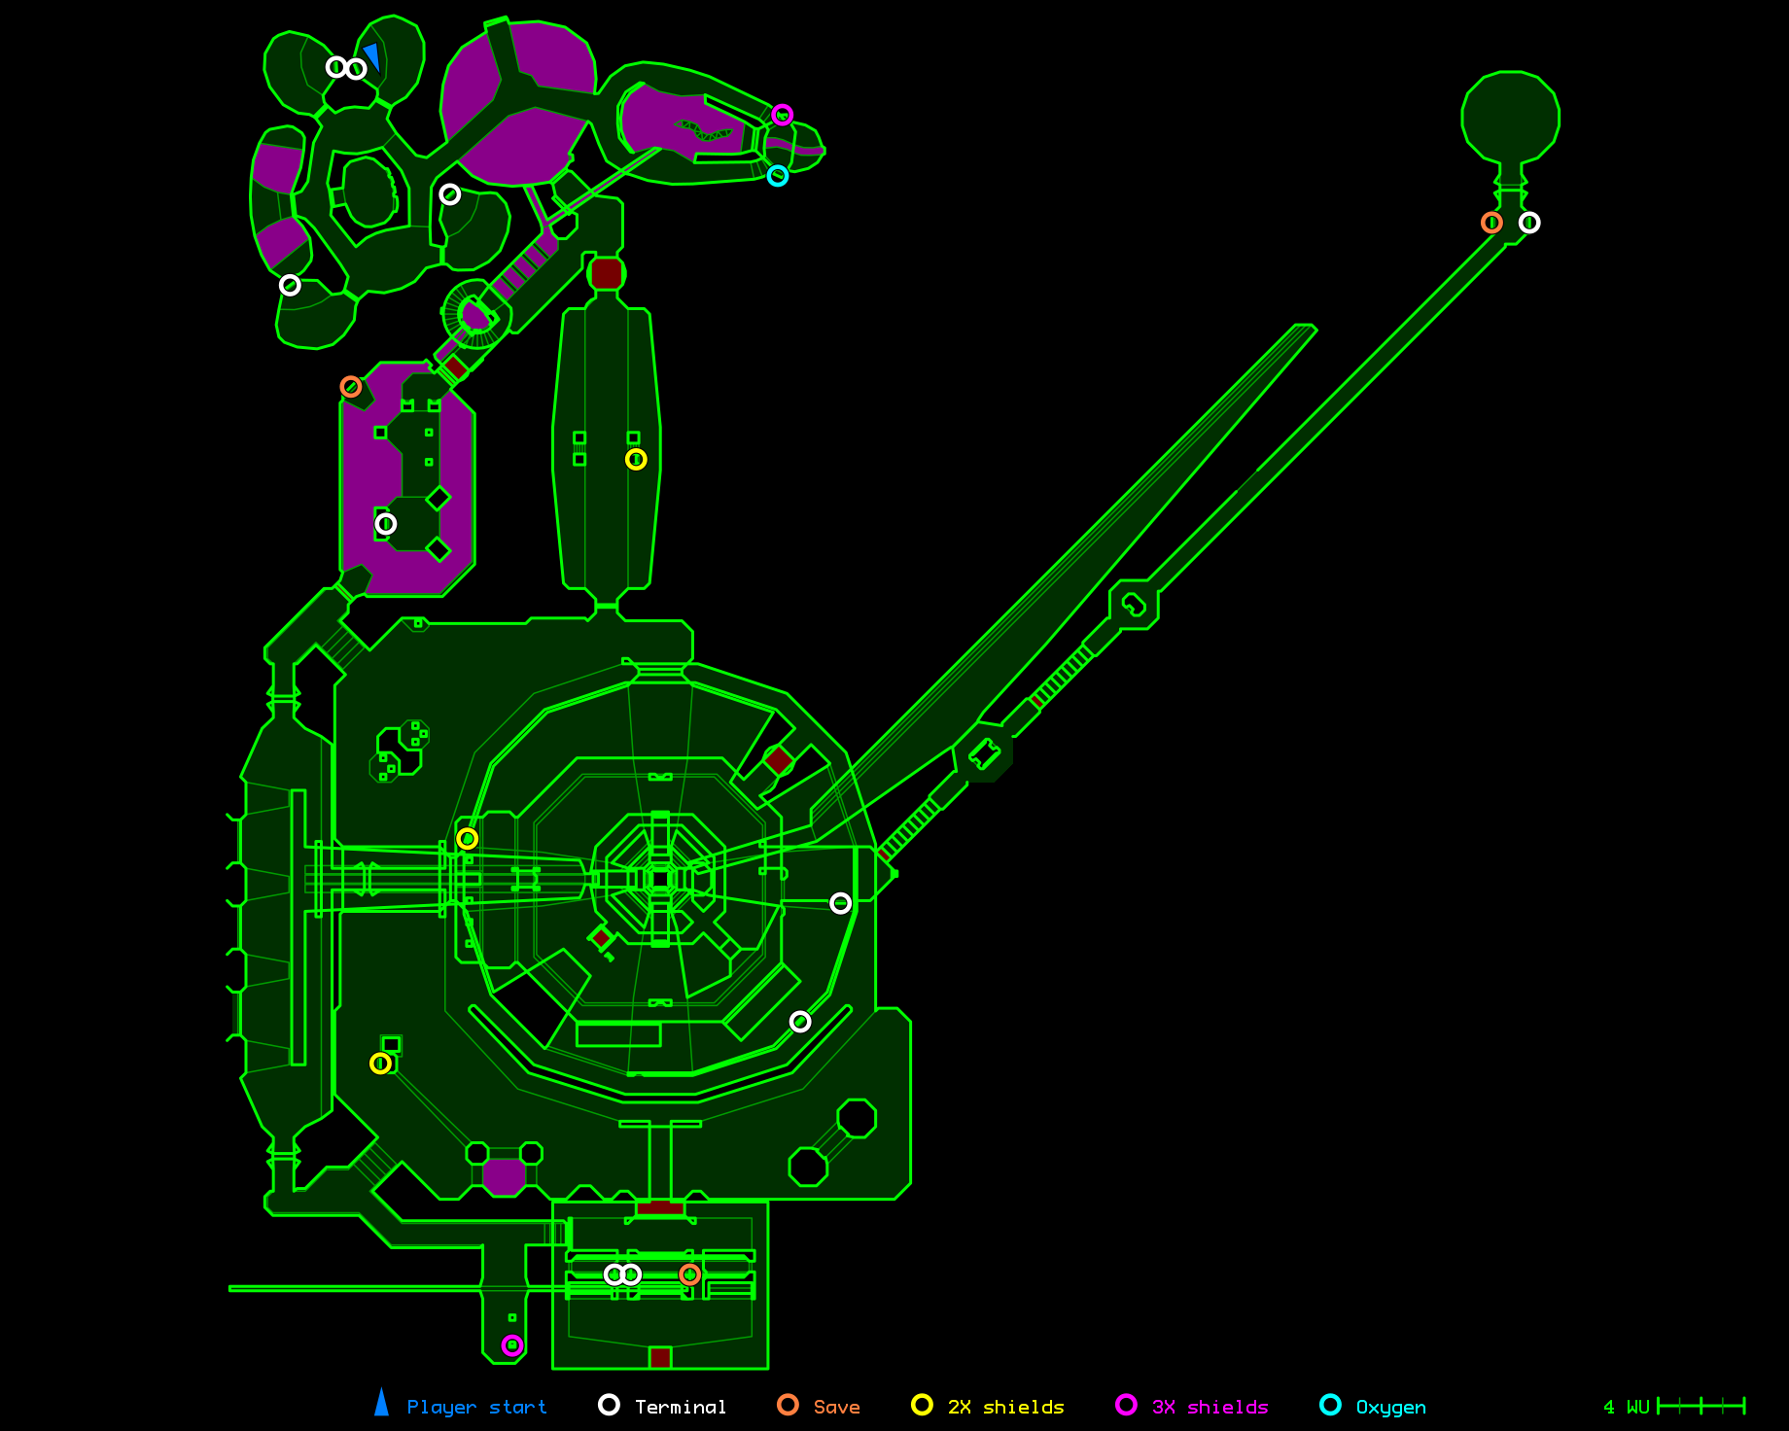The width and height of the screenshot is (1789, 1431).
Task: Click the magenta 3X shields marker above the Oxygen marker
Action: (x=783, y=115)
